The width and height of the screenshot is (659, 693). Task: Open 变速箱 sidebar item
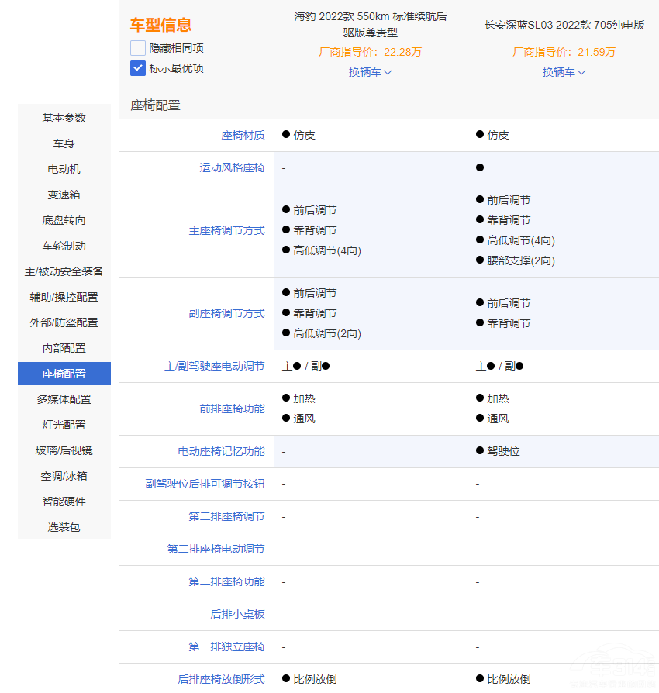tap(64, 195)
